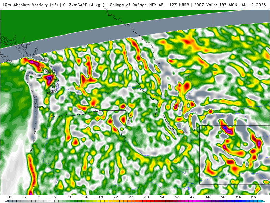Click the 'College of DuPage NEXLAB' text
Screen dimensions: 270x203
[x=137, y=5]
